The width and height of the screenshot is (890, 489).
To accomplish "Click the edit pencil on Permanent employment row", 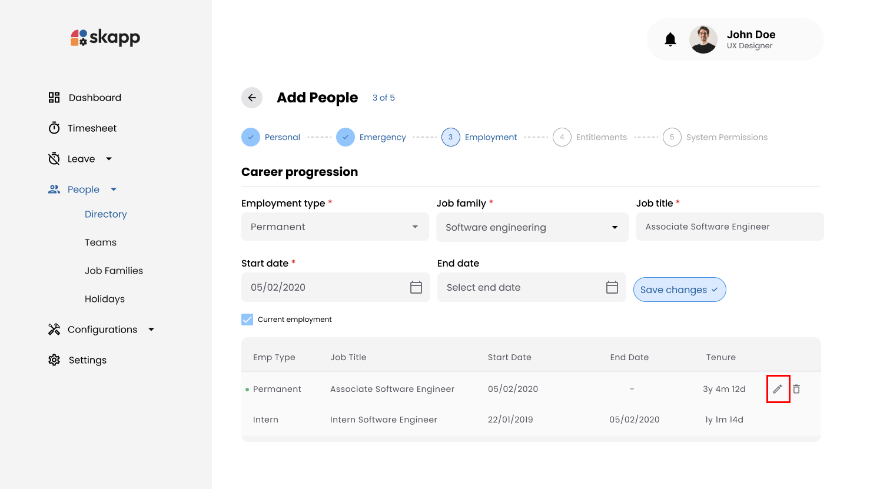I will (x=778, y=389).
